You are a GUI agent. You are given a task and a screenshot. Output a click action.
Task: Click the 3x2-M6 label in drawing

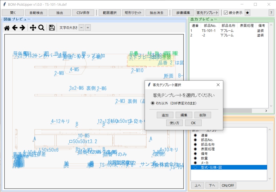(76, 88)
